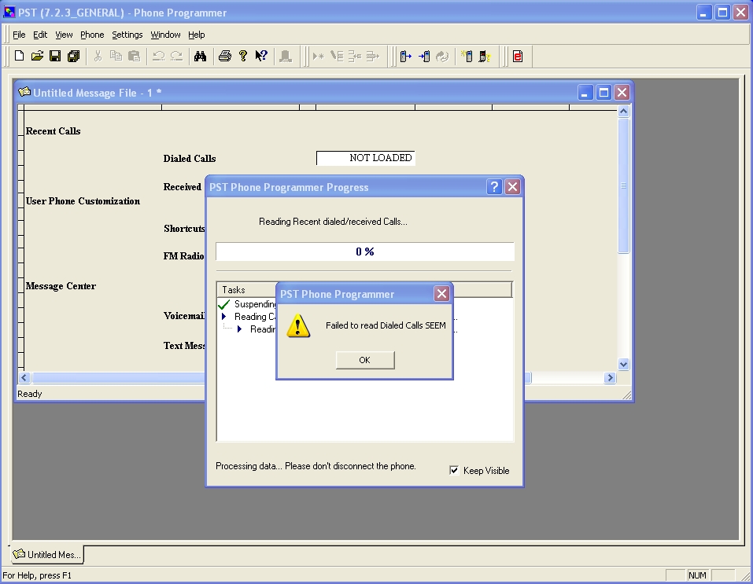Click the New file toolbar icon

(19, 56)
